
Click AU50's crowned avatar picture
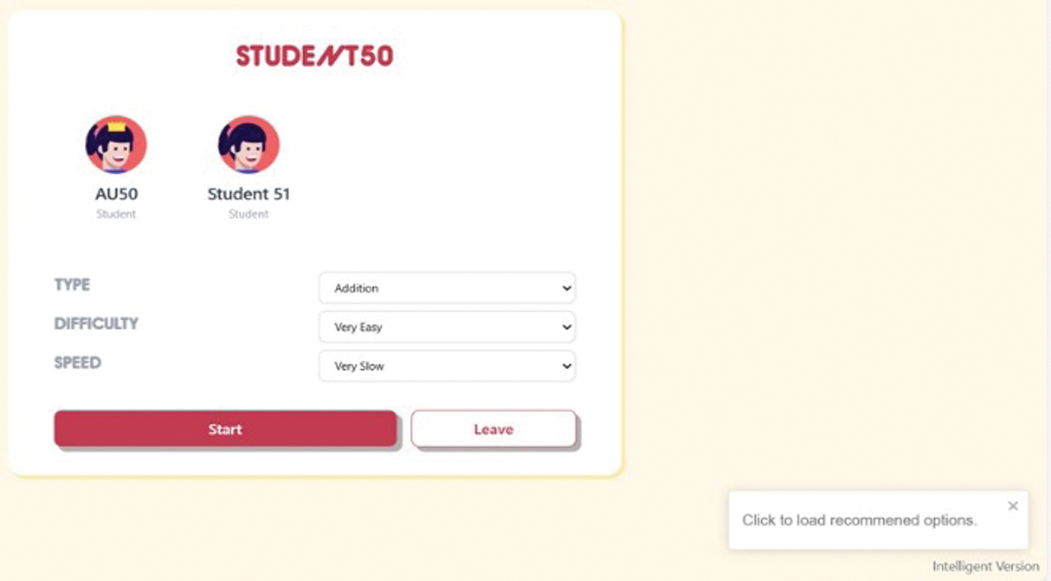pos(116,146)
